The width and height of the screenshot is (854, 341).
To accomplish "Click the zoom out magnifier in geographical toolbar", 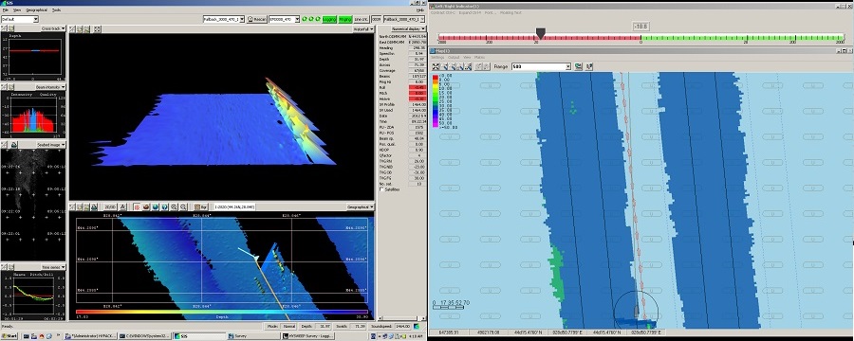I will click(x=183, y=207).
